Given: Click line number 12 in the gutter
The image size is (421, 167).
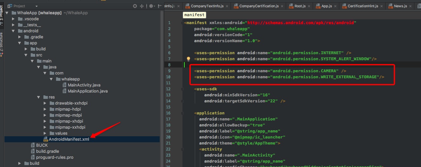Looking at the screenshot, I should click(x=168, y=89).
